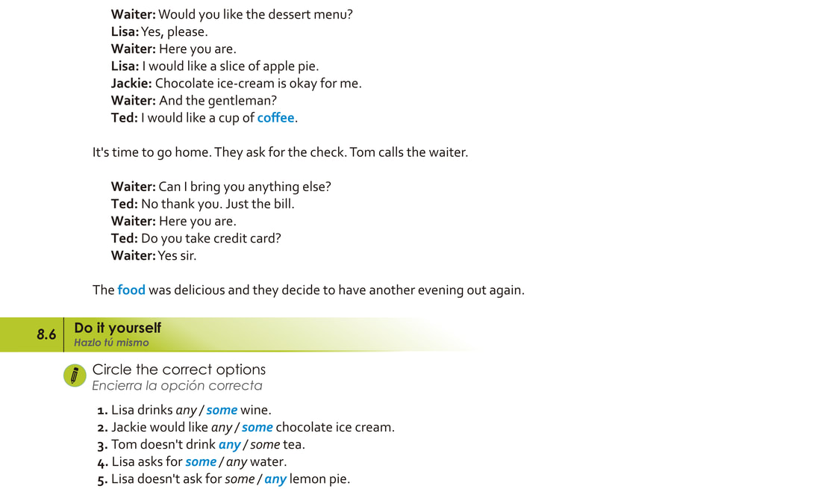
Task: Choose "some" in the lemon pie sentence
Action: [240, 479]
